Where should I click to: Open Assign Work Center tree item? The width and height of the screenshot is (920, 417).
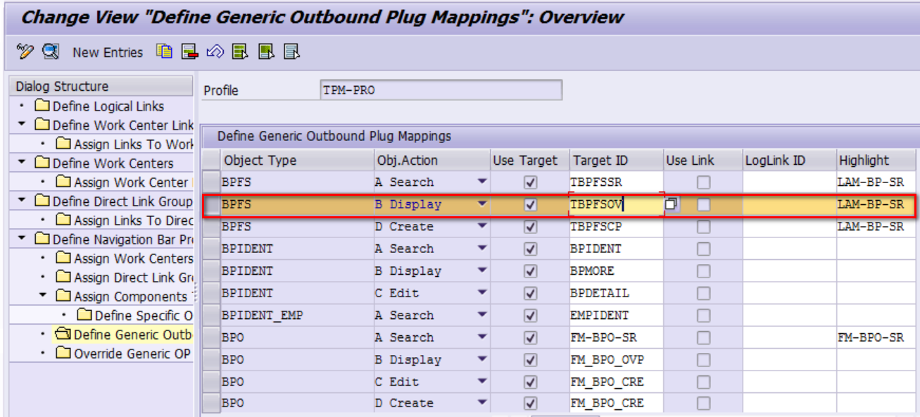[131, 182]
